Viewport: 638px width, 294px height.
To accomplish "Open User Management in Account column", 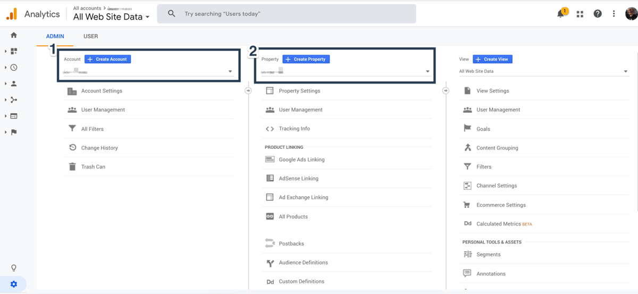I will click(103, 110).
